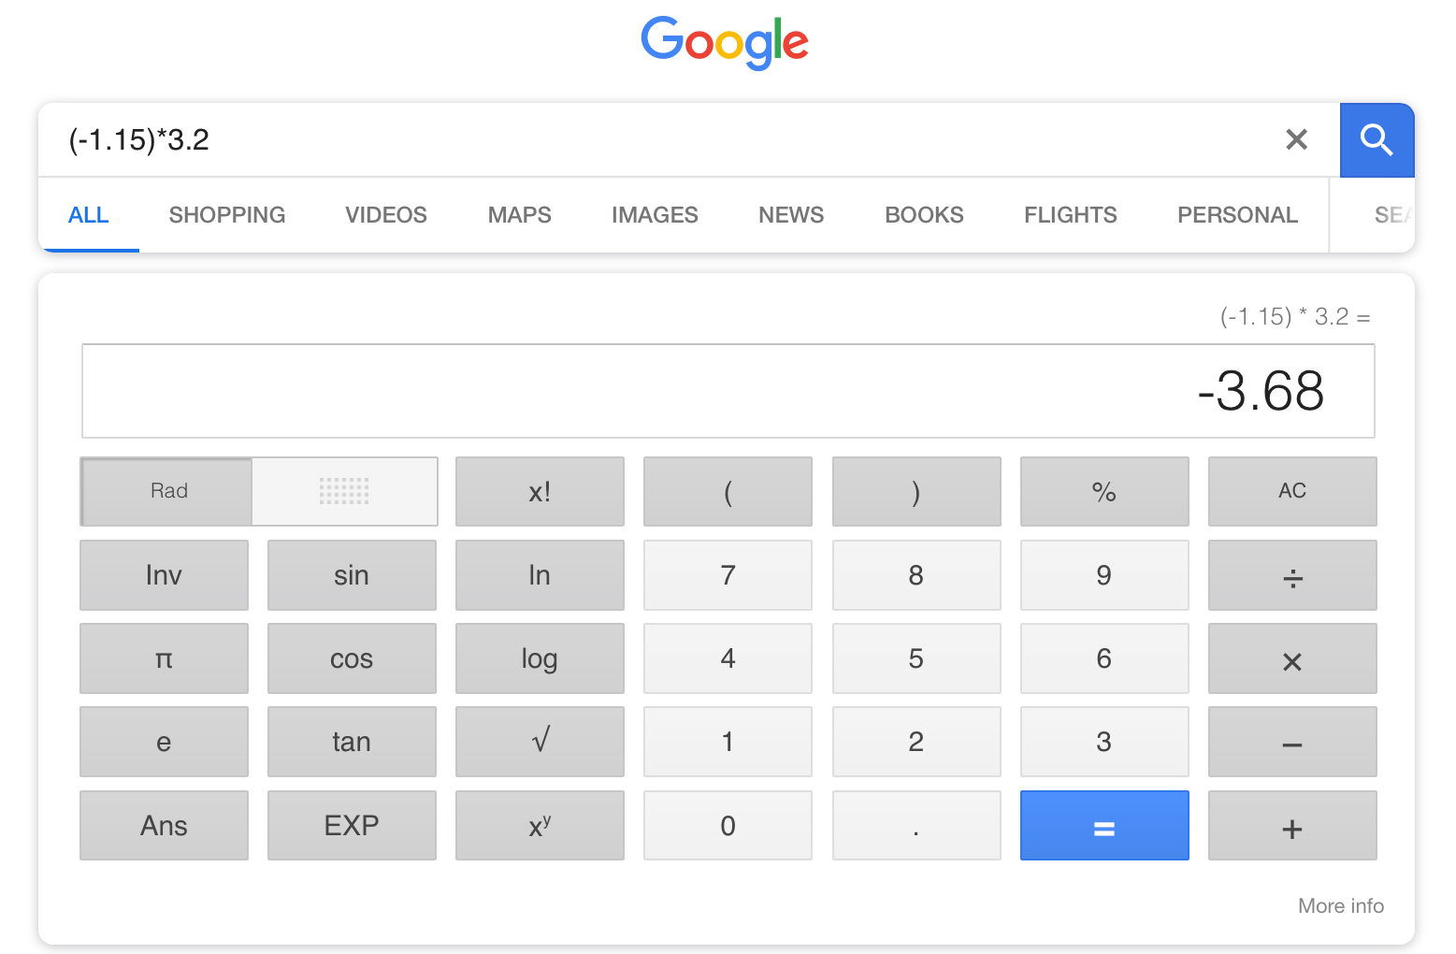Click the blue magnifying glass search button
The height and width of the screenshot is (954, 1456).
click(1377, 140)
